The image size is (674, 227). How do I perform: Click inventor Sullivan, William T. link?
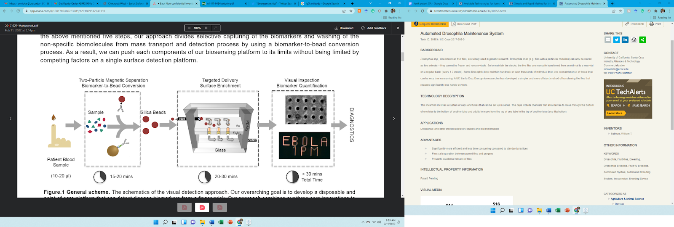621,134
